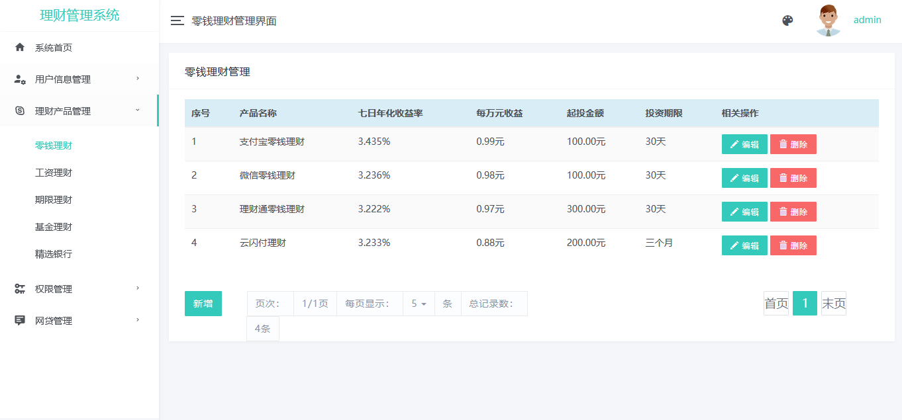
Task: Edit the 支付宝零钱理财 row
Action: (x=744, y=144)
